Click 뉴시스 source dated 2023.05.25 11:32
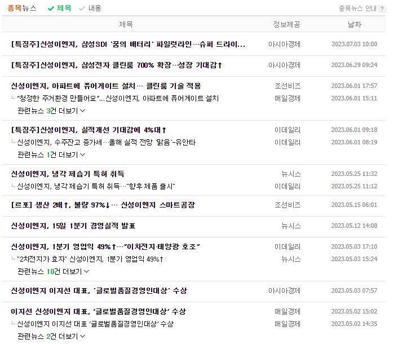The image size is (394, 344). (x=291, y=174)
